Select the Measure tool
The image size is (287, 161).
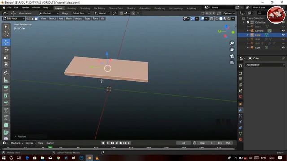point(6,80)
